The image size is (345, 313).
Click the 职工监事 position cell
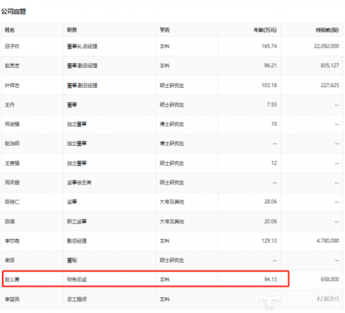(x=77, y=221)
